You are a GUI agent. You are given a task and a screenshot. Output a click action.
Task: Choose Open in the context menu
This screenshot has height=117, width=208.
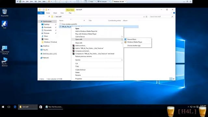tap(77, 29)
